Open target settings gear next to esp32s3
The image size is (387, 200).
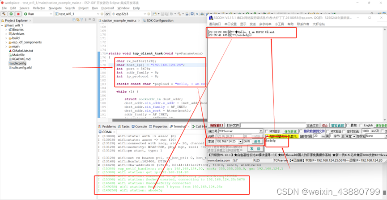[149, 14]
